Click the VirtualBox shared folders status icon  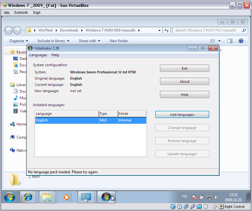(199, 207)
